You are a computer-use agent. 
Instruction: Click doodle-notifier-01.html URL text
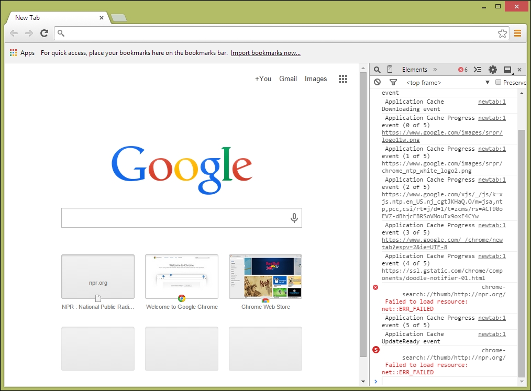442,275
